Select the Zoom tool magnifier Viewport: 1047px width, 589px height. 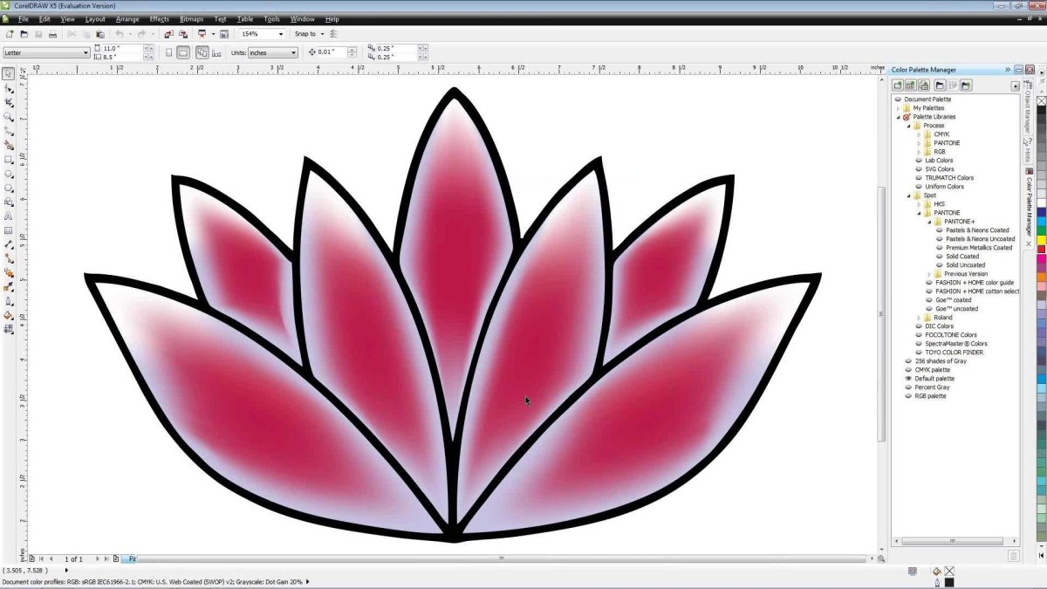[9, 117]
